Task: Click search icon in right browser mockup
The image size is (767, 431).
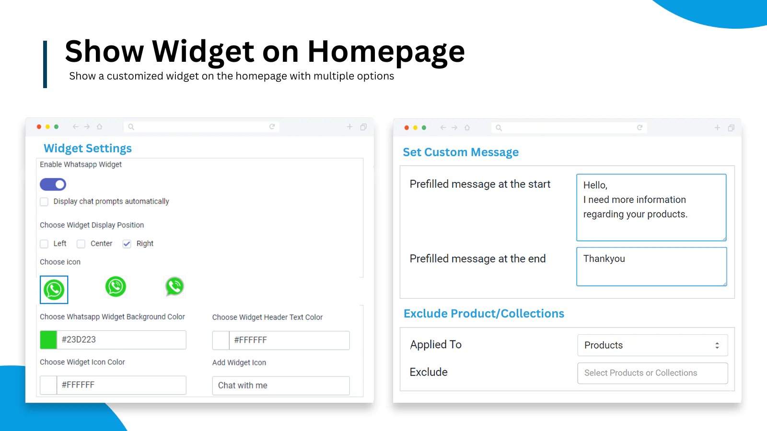Action: (x=499, y=128)
